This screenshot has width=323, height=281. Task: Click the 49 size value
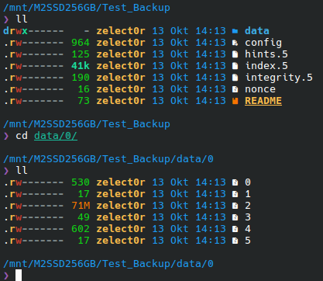[84, 217]
